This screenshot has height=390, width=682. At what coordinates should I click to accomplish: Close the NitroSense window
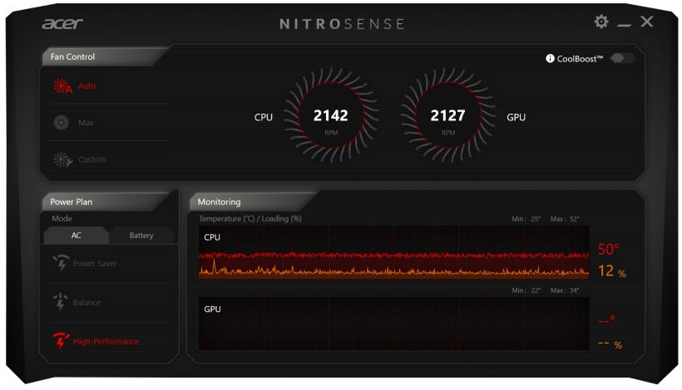[647, 22]
